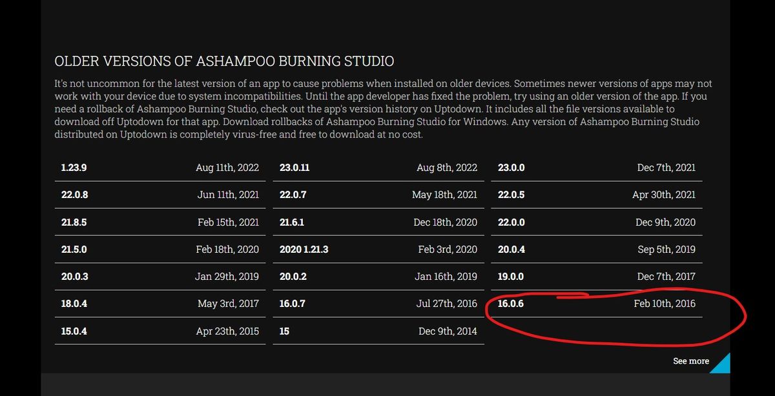Click version 20.0.3 link

tap(74, 277)
